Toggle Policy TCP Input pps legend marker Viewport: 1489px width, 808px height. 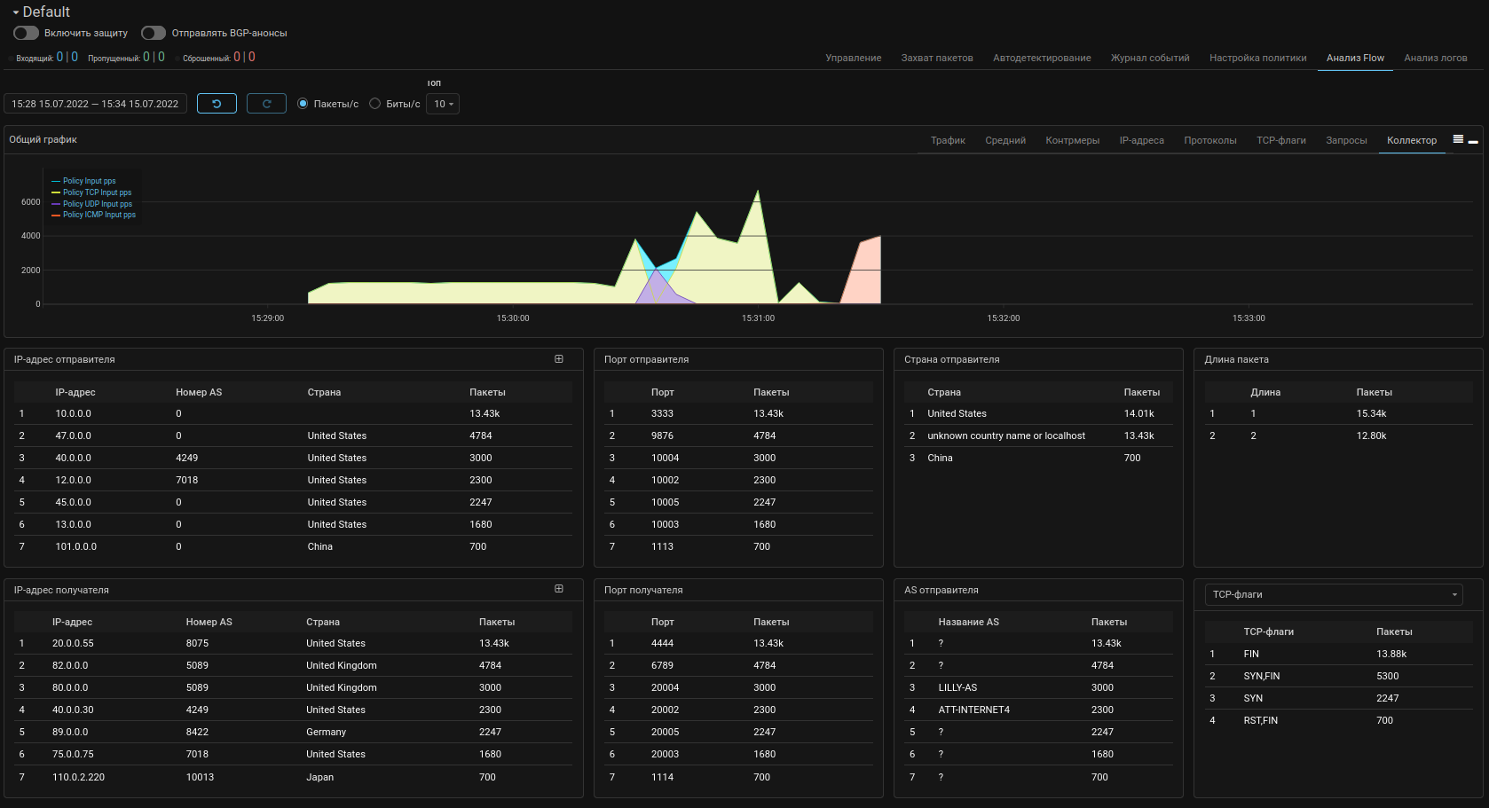56,192
